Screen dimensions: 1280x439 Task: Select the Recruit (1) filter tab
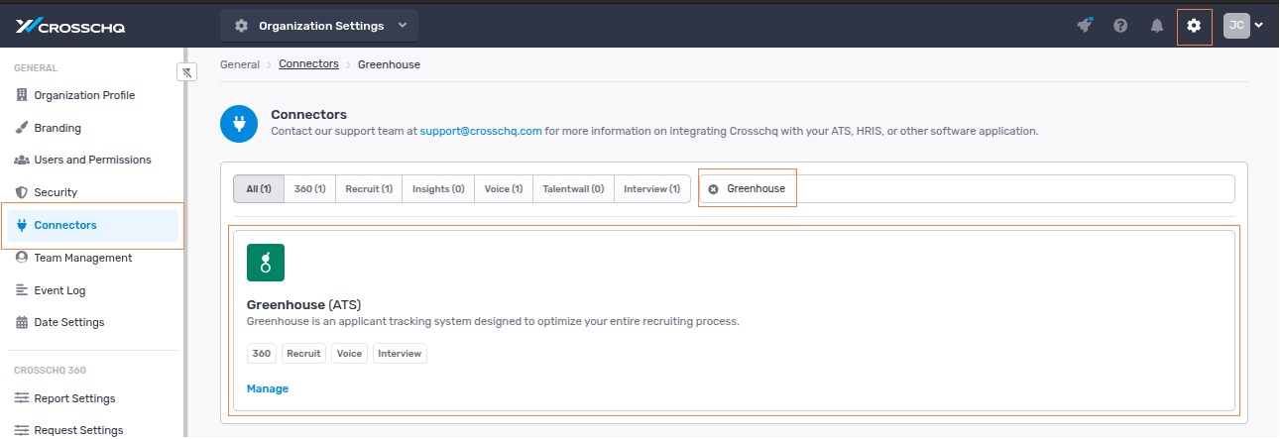click(x=369, y=188)
